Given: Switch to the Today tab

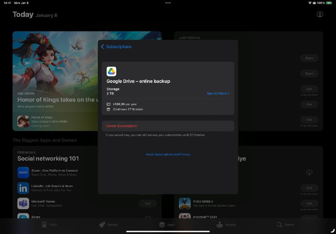Looking at the screenshot, I should 50,225.
